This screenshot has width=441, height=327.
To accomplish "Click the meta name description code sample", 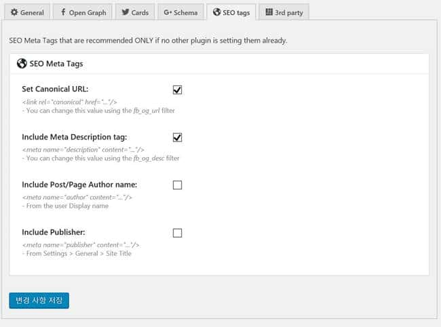I will (x=83, y=150).
